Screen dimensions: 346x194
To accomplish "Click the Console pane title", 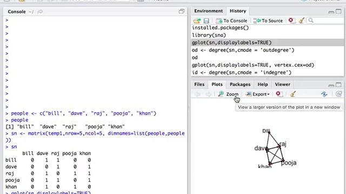I will coord(17,12).
